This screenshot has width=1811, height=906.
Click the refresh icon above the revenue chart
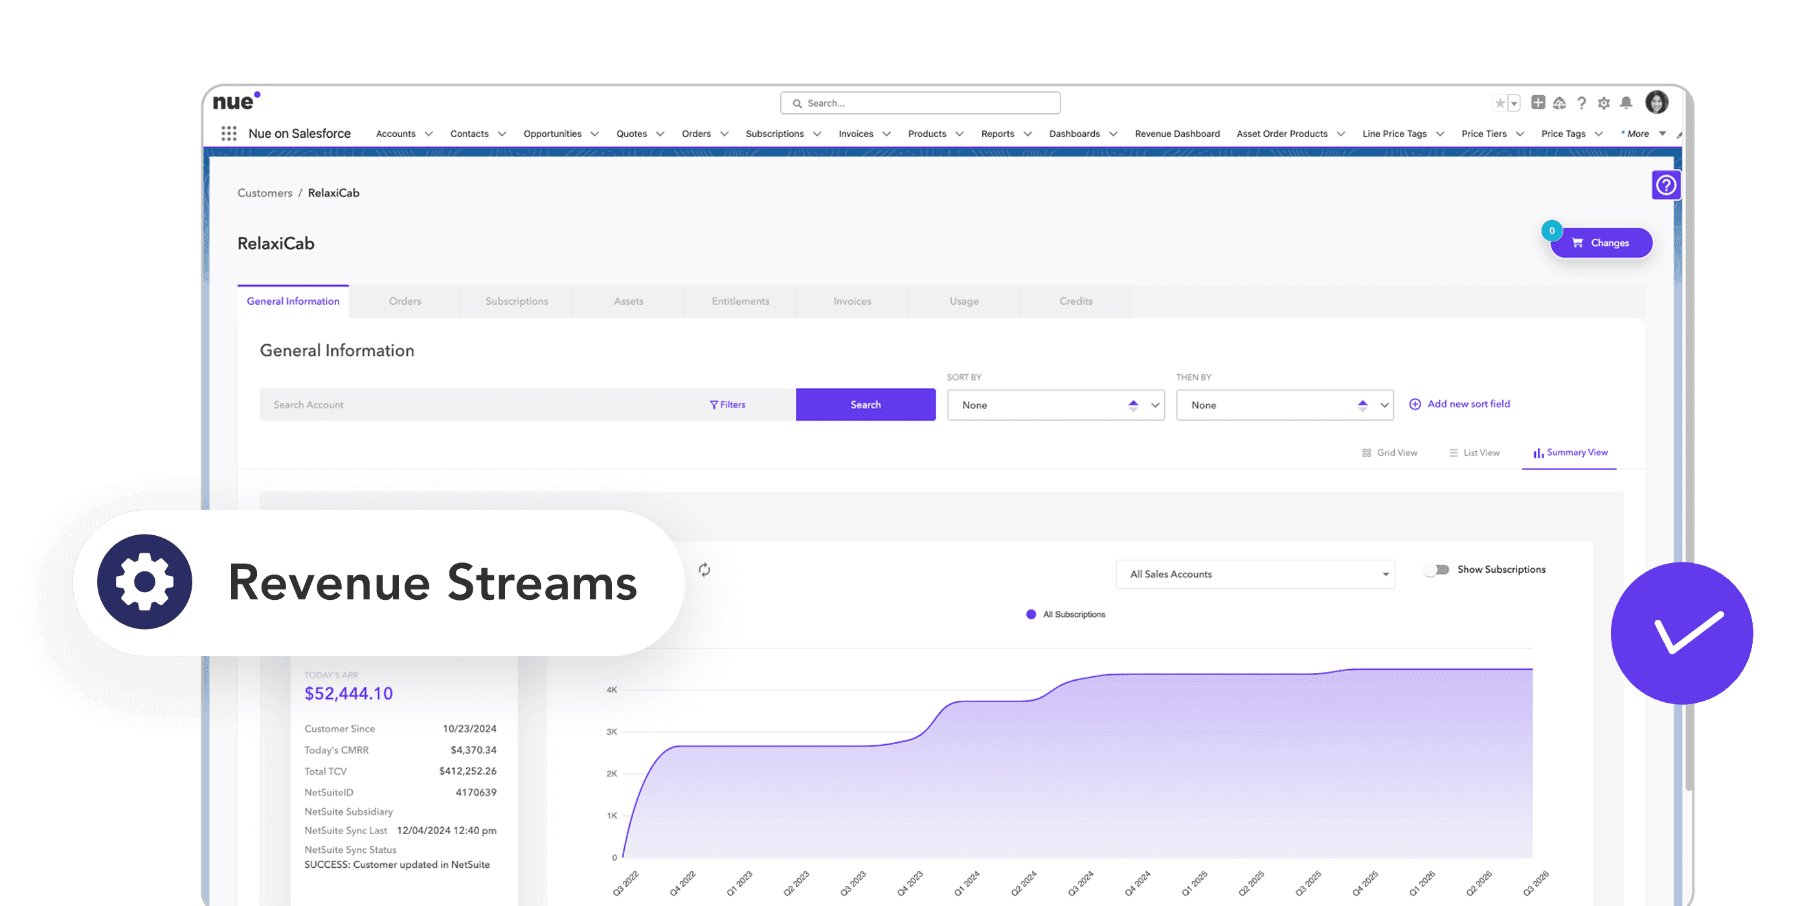705,571
